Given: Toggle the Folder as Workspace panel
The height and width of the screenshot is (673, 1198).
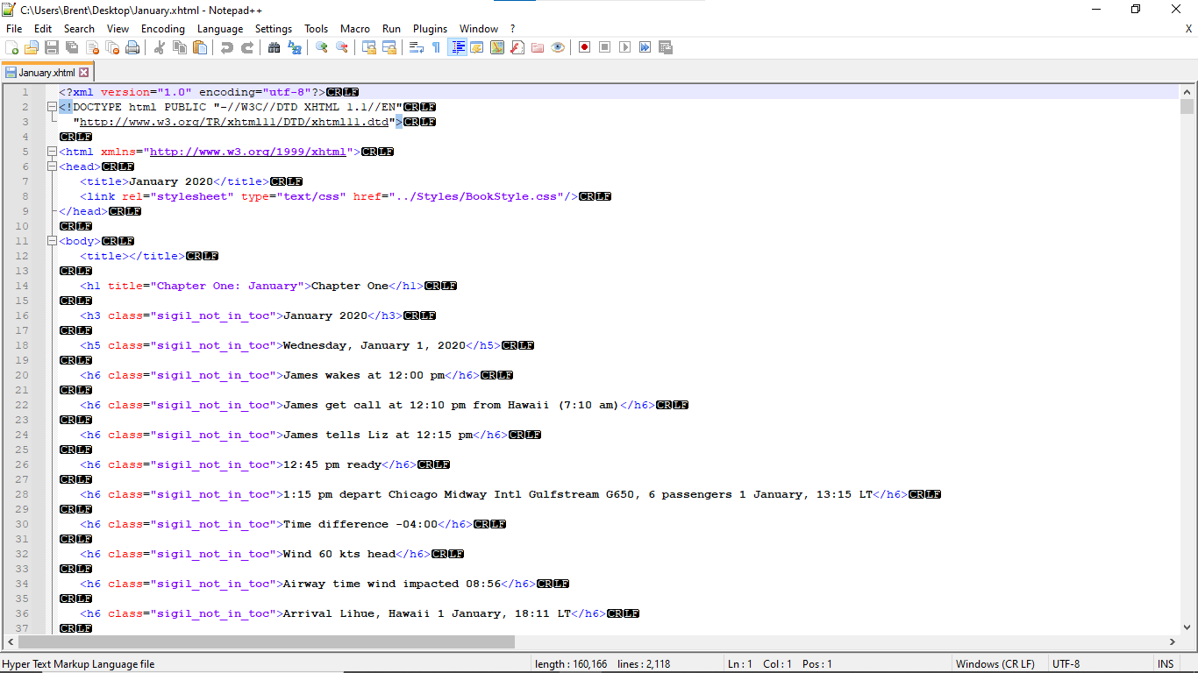Looking at the screenshot, I should [x=538, y=47].
